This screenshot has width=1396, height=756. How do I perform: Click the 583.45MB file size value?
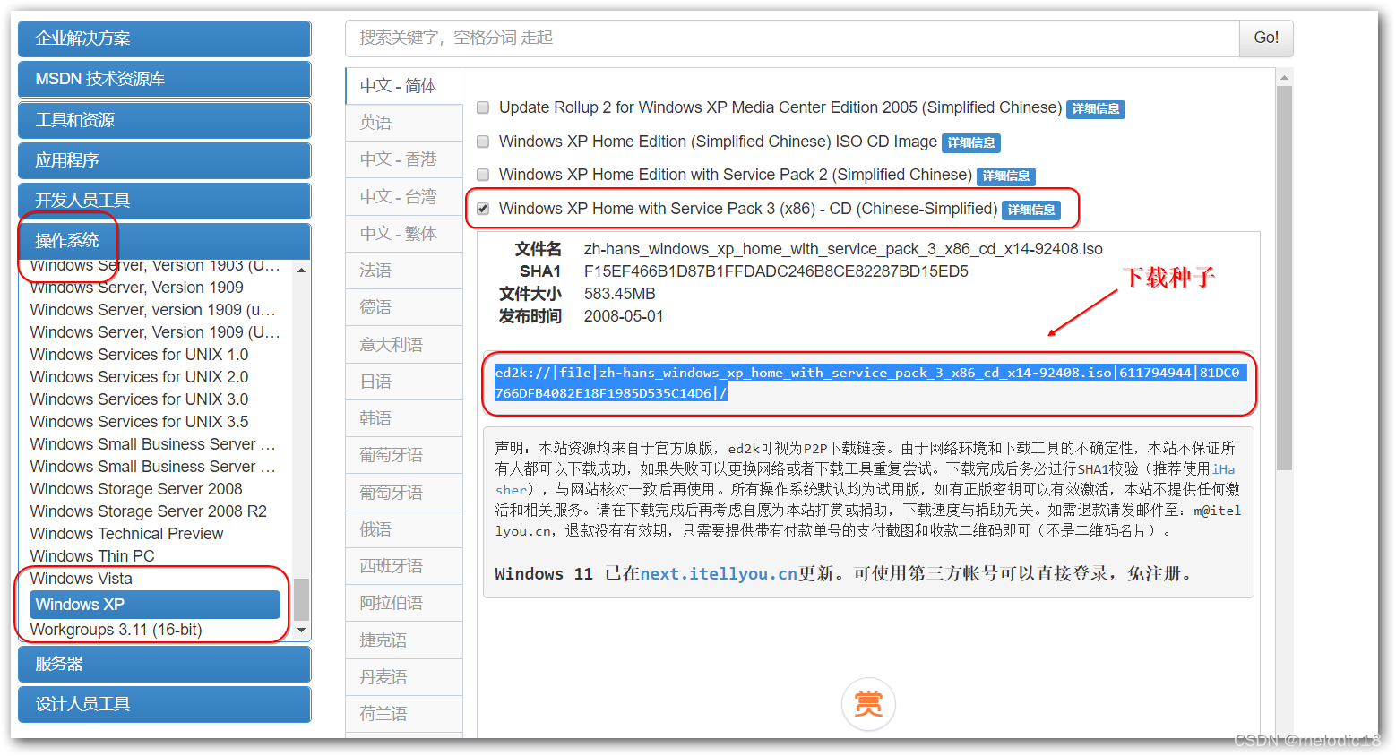pos(619,294)
